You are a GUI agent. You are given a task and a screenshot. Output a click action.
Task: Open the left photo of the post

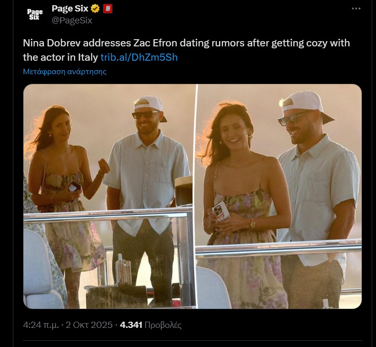click(x=110, y=196)
